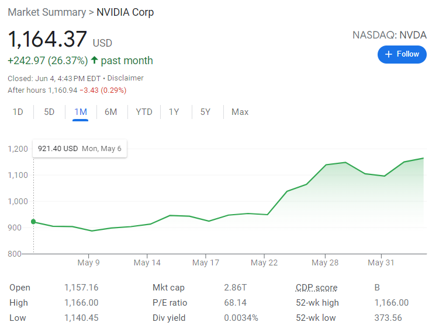Select the 5D time range tab
The width and height of the screenshot is (446, 329).
click(x=49, y=112)
